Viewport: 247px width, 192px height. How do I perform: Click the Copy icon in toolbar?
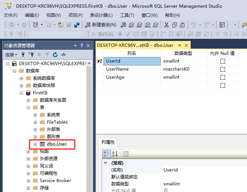tap(175, 25)
